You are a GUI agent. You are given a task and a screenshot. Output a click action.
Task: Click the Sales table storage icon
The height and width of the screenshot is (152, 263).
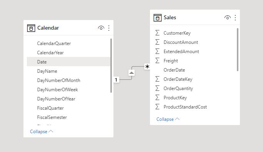click(158, 18)
